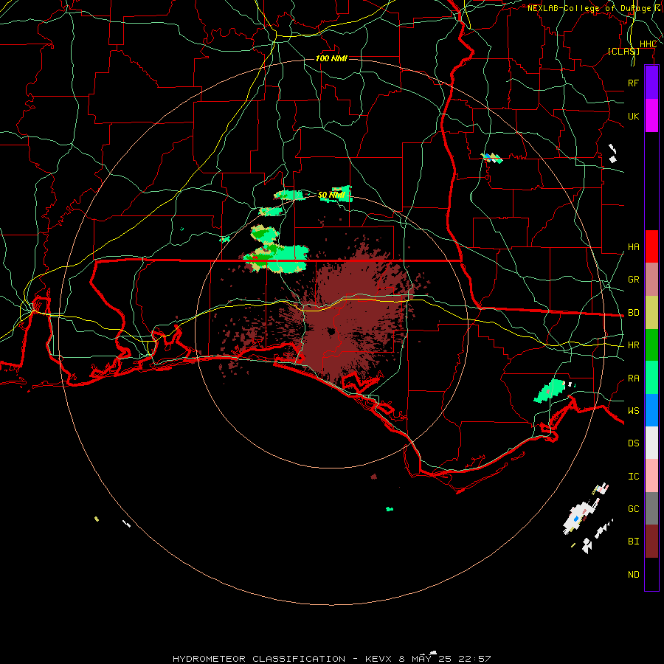Click the "100 NMI" range ring label
Screen dimensions: 664x664
(331, 58)
